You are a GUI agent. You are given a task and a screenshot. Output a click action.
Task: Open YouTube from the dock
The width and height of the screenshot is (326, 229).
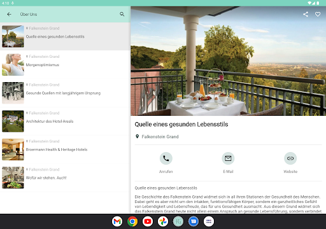coord(148,221)
